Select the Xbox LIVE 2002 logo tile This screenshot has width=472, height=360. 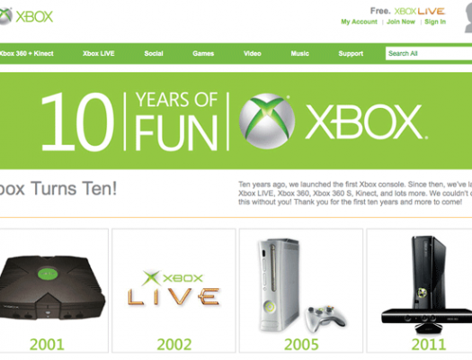coord(174,288)
